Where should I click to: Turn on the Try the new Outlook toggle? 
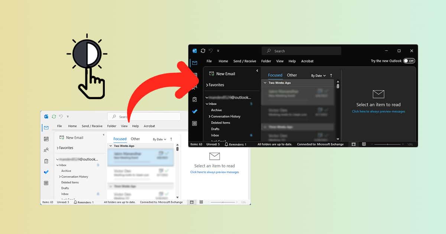[x=408, y=61]
